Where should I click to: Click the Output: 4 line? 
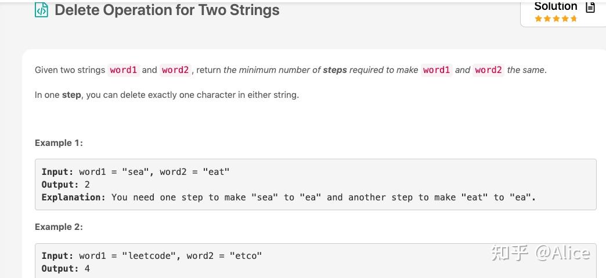point(66,268)
